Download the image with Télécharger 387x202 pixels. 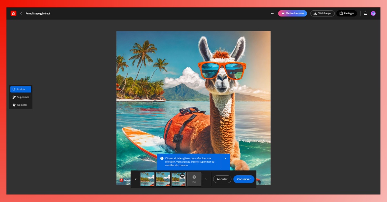click(322, 14)
